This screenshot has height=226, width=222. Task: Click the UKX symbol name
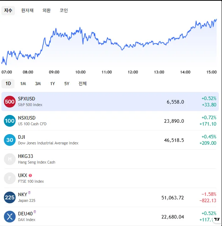click(23, 175)
